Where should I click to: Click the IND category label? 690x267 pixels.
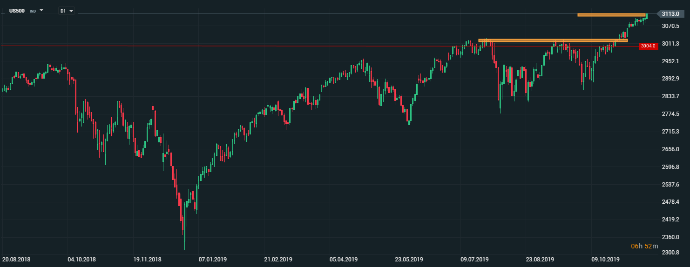click(x=33, y=10)
